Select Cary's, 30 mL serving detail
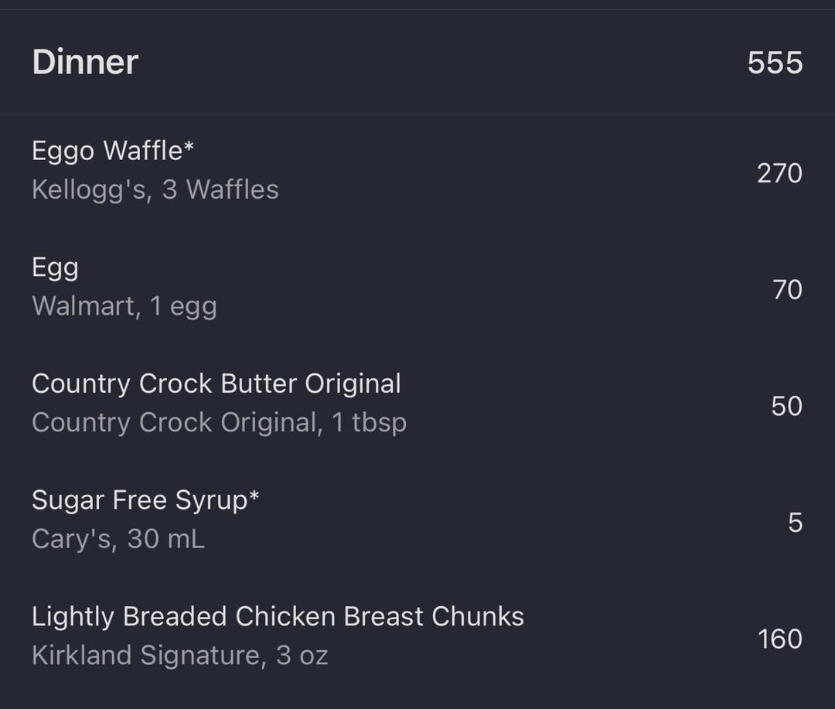The image size is (835, 709). 118,539
